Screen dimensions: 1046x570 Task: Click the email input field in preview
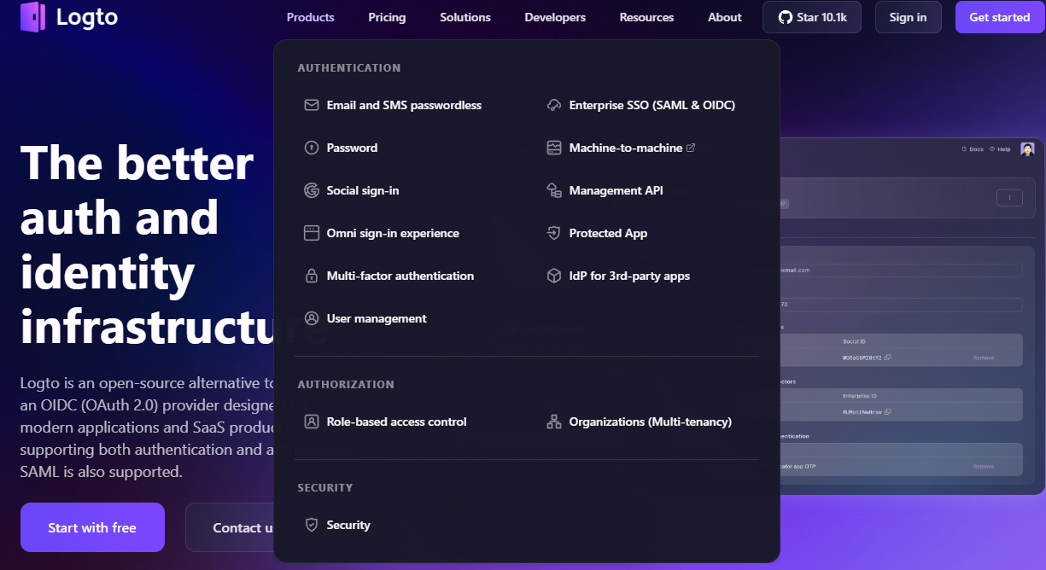point(901,270)
